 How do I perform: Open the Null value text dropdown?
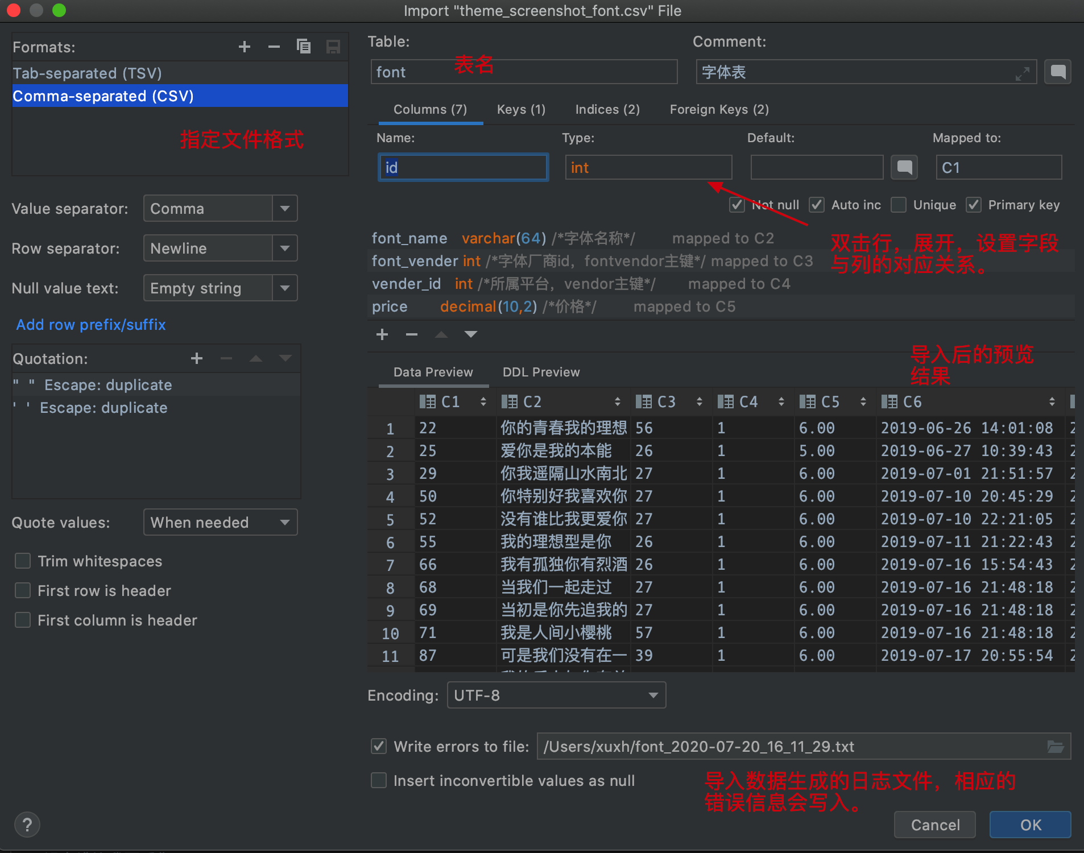pyautogui.click(x=221, y=288)
